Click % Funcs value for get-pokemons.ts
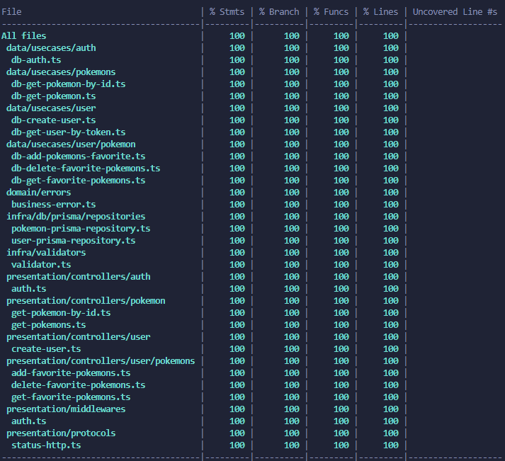The height and width of the screenshot is (461, 505). coord(341,325)
